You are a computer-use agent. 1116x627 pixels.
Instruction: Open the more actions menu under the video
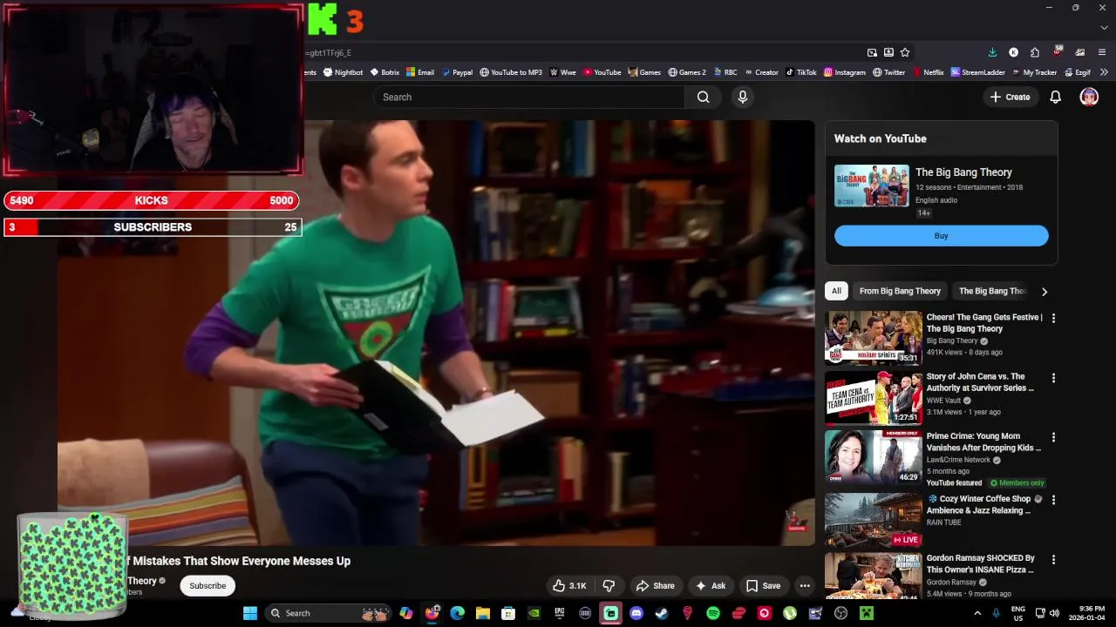click(x=805, y=586)
